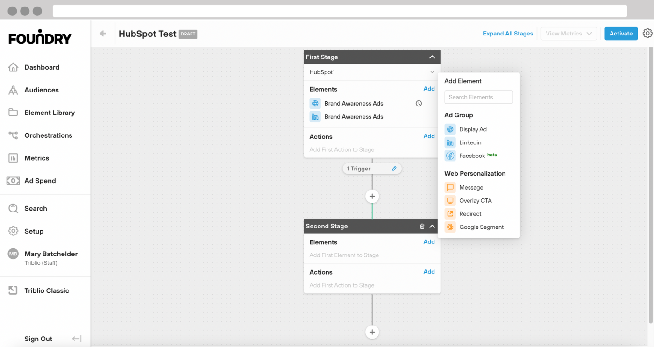The image size is (654, 347).
Task: Collapse the sidebar with arrow near Sign Out
Action: (77, 339)
